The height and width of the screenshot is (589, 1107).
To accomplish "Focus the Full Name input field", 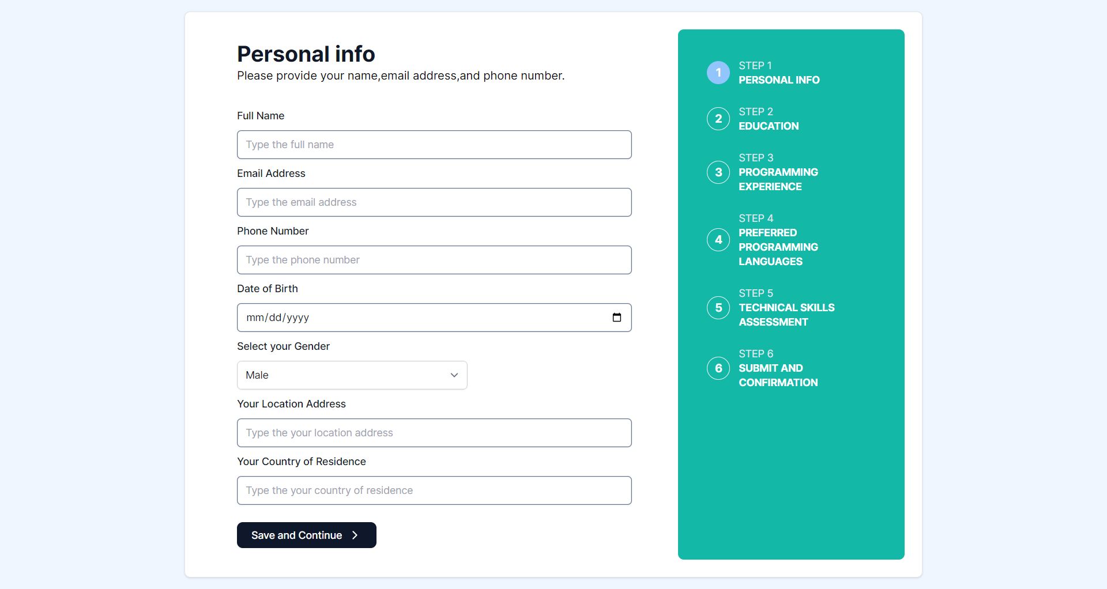I will click(x=434, y=145).
